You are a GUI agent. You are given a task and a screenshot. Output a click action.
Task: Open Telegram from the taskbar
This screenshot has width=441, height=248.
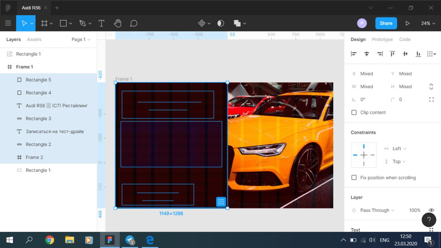coord(130,240)
